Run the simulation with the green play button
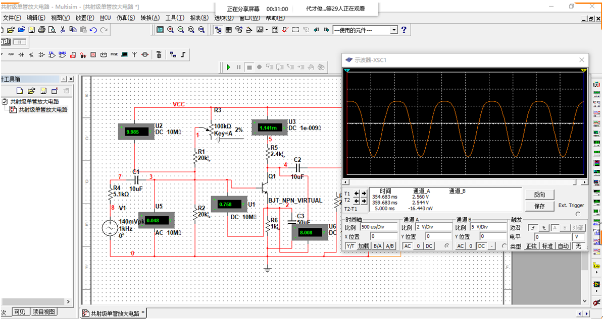The image size is (603, 320). click(x=228, y=67)
